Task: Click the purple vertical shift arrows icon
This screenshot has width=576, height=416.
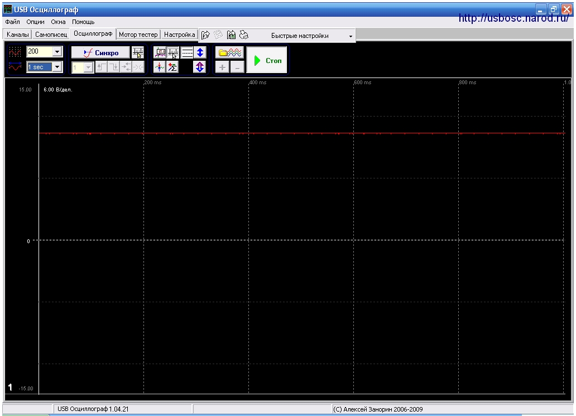Action: (199, 67)
